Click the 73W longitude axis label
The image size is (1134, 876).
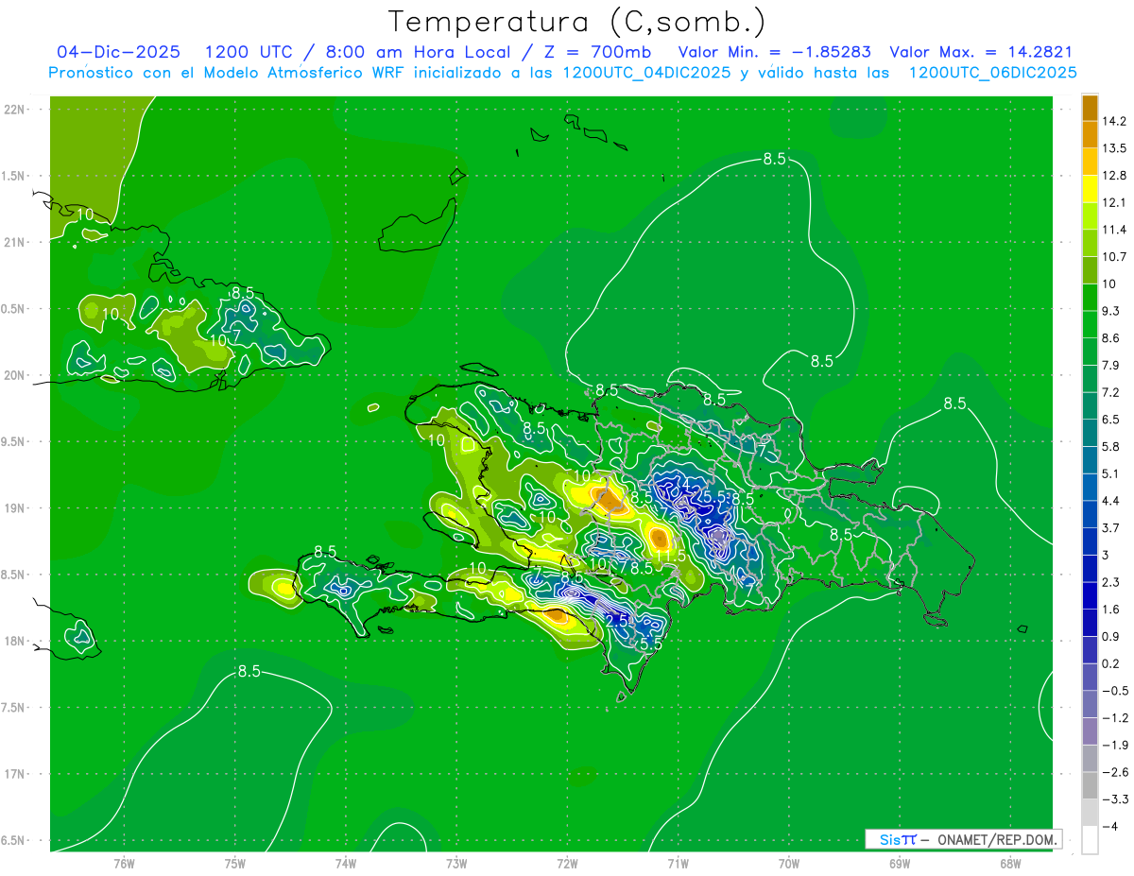pos(456,864)
